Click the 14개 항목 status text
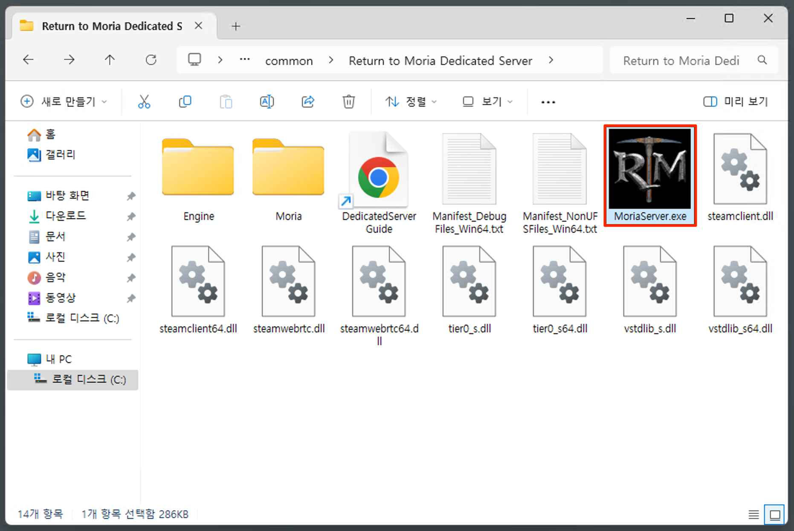This screenshot has height=531, width=794. (x=40, y=514)
